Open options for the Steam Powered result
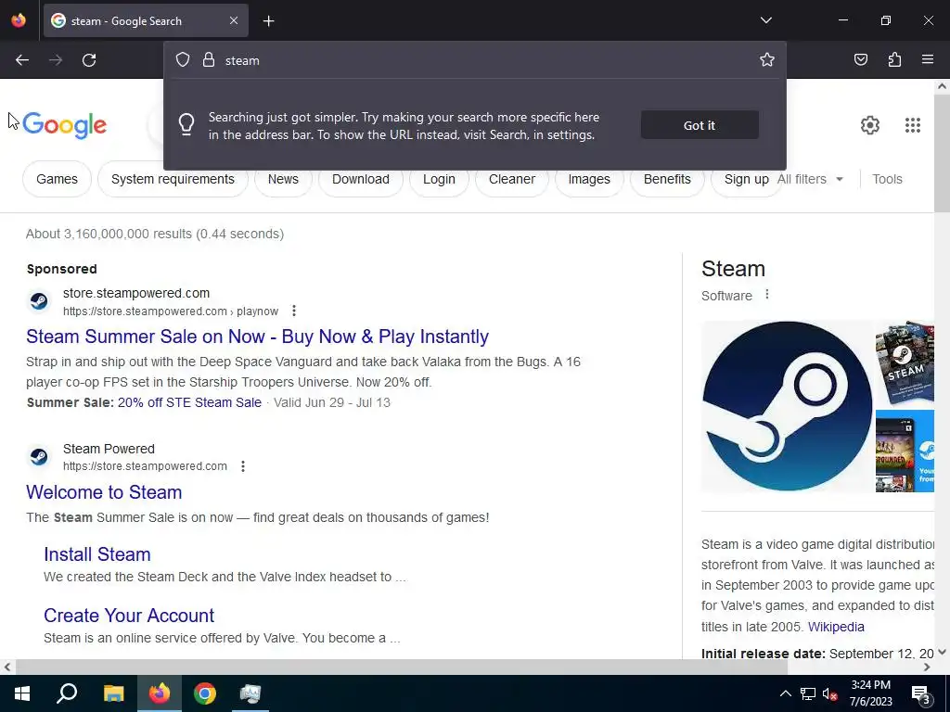The image size is (950, 712). (x=243, y=466)
